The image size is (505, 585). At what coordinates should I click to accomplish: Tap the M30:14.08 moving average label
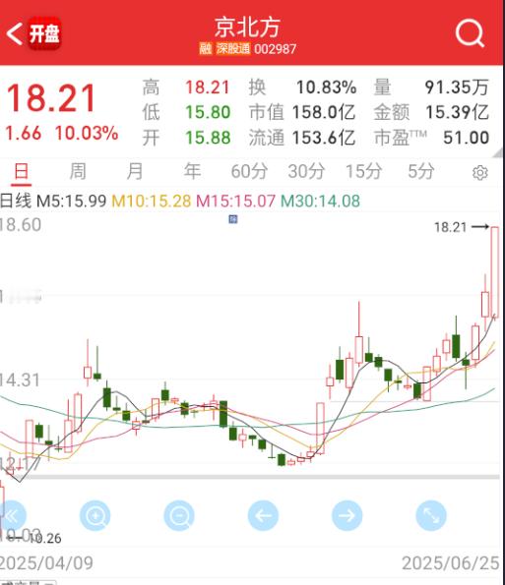pos(320,202)
